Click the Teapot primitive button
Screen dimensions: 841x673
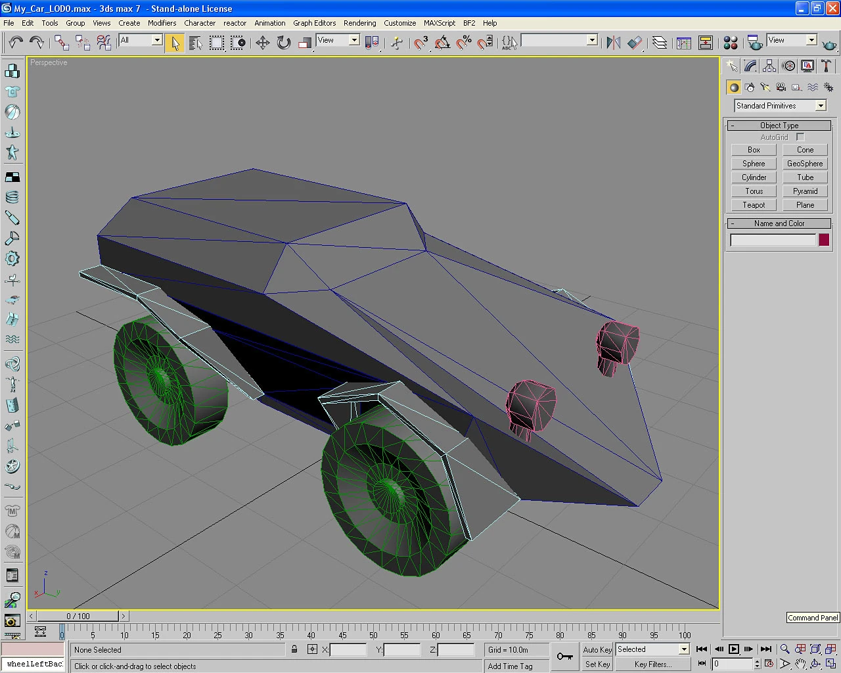point(754,205)
